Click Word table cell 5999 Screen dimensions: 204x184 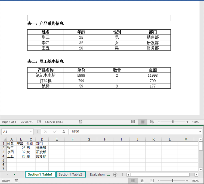point(81,75)
